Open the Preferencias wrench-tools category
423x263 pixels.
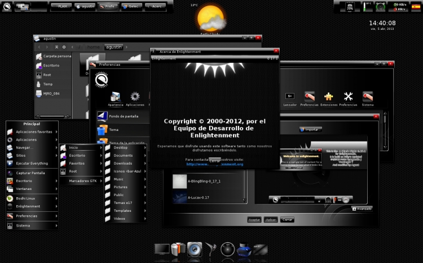tap(349, 99)
